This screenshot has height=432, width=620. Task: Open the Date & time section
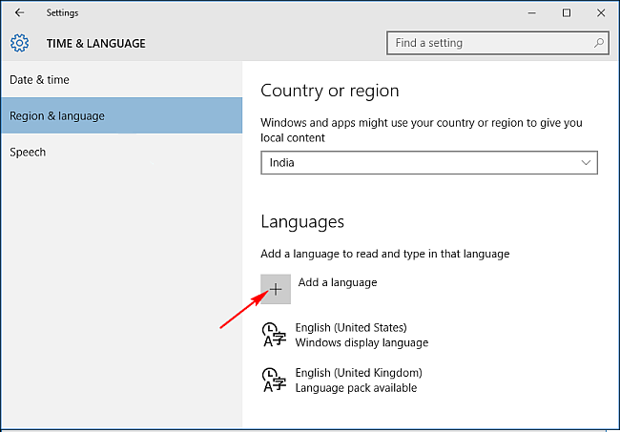click(x=122, y=80)
